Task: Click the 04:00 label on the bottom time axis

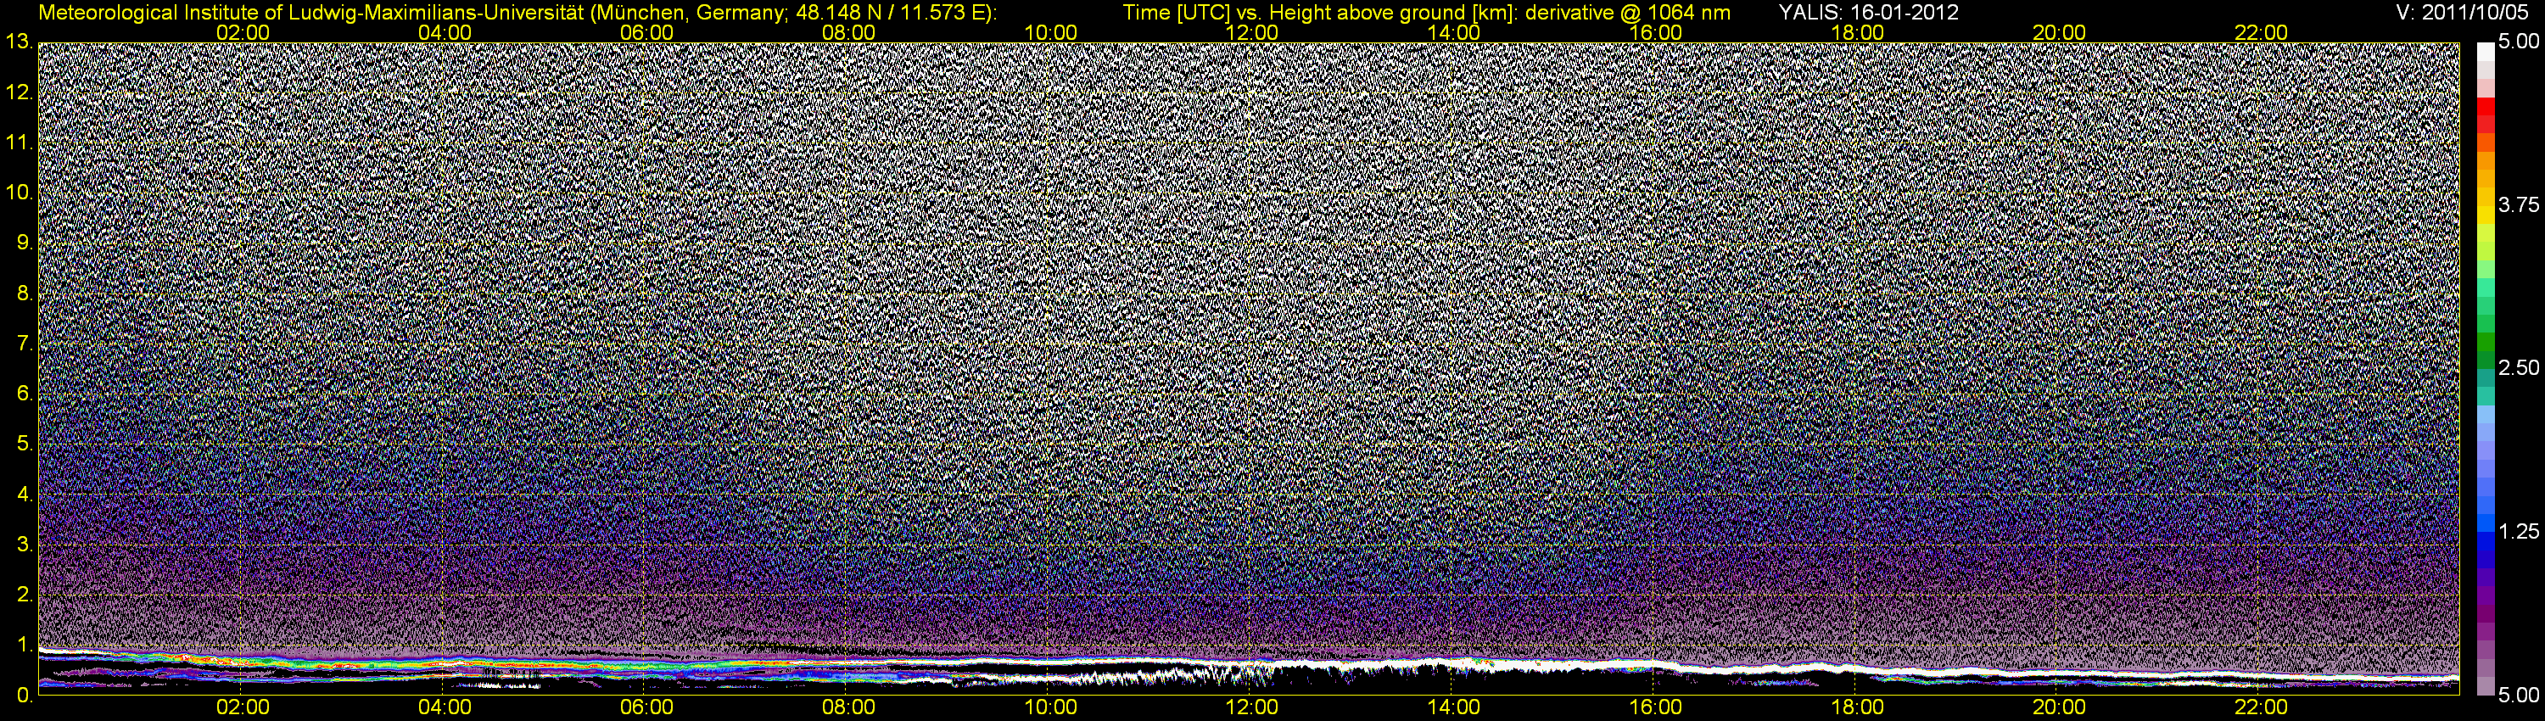Action: point(445,708)
